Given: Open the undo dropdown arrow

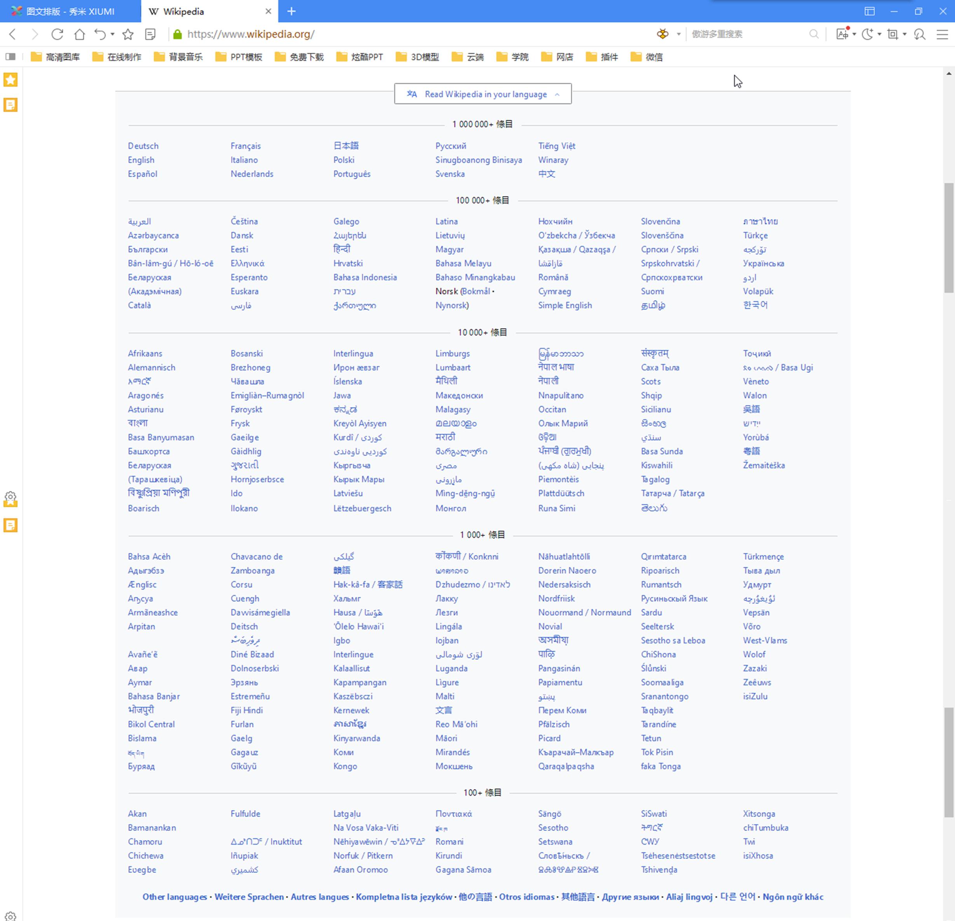Looking at the screenshot, I should point(113,34).
